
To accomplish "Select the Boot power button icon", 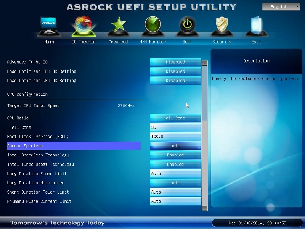I will [187, 27].
